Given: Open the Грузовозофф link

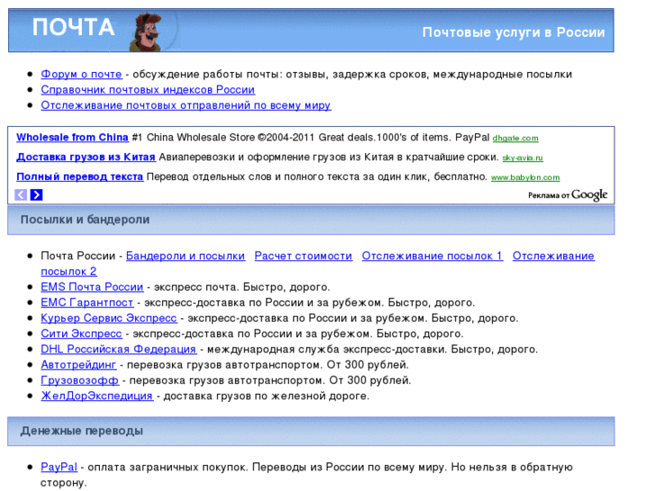Looking at the screenshot, I should (80, 380).
